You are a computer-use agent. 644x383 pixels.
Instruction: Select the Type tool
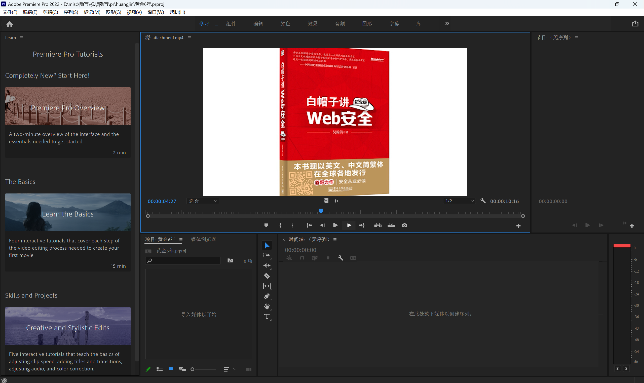pyautogui.click(x=267, y=317)
